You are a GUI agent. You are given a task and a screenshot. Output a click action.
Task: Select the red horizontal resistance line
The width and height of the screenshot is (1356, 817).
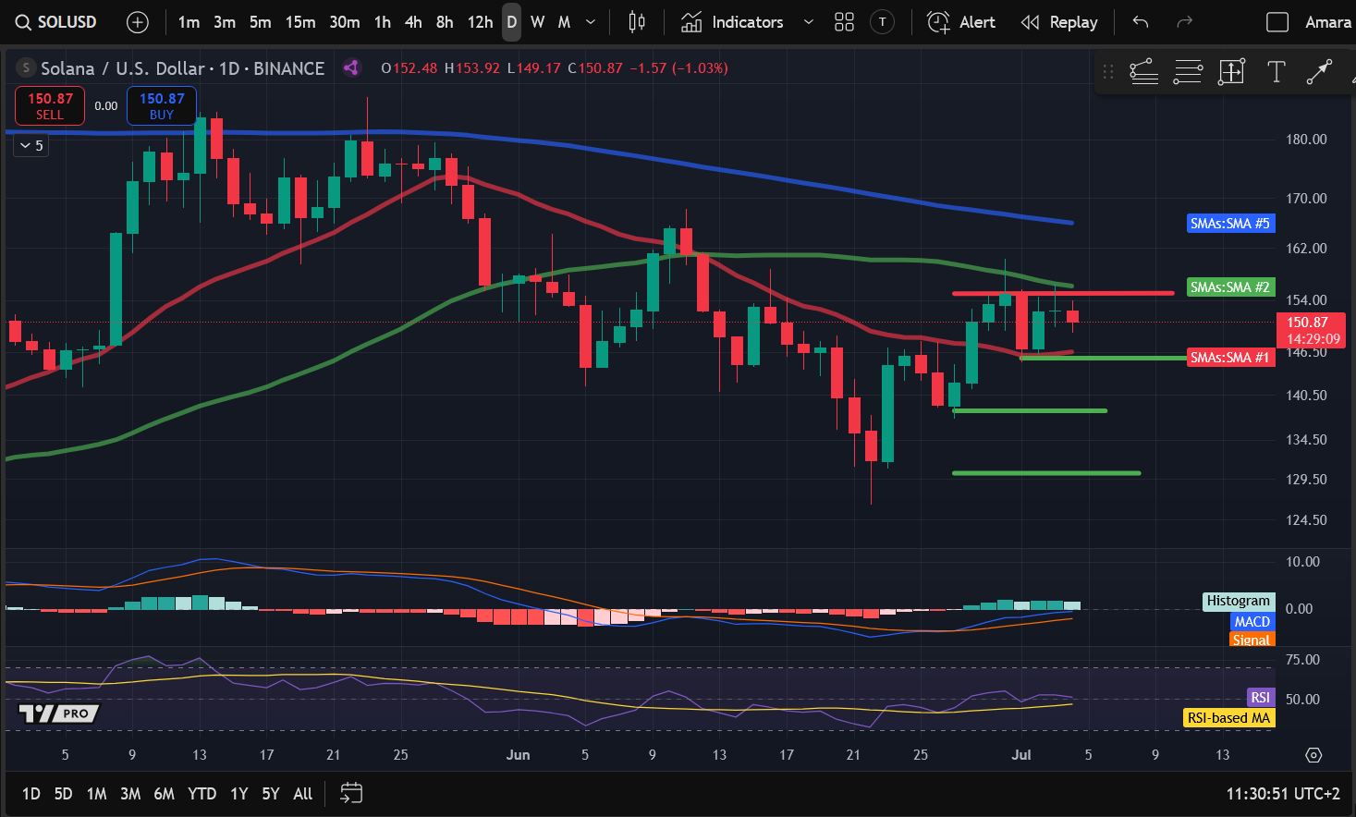point(1063,293)
